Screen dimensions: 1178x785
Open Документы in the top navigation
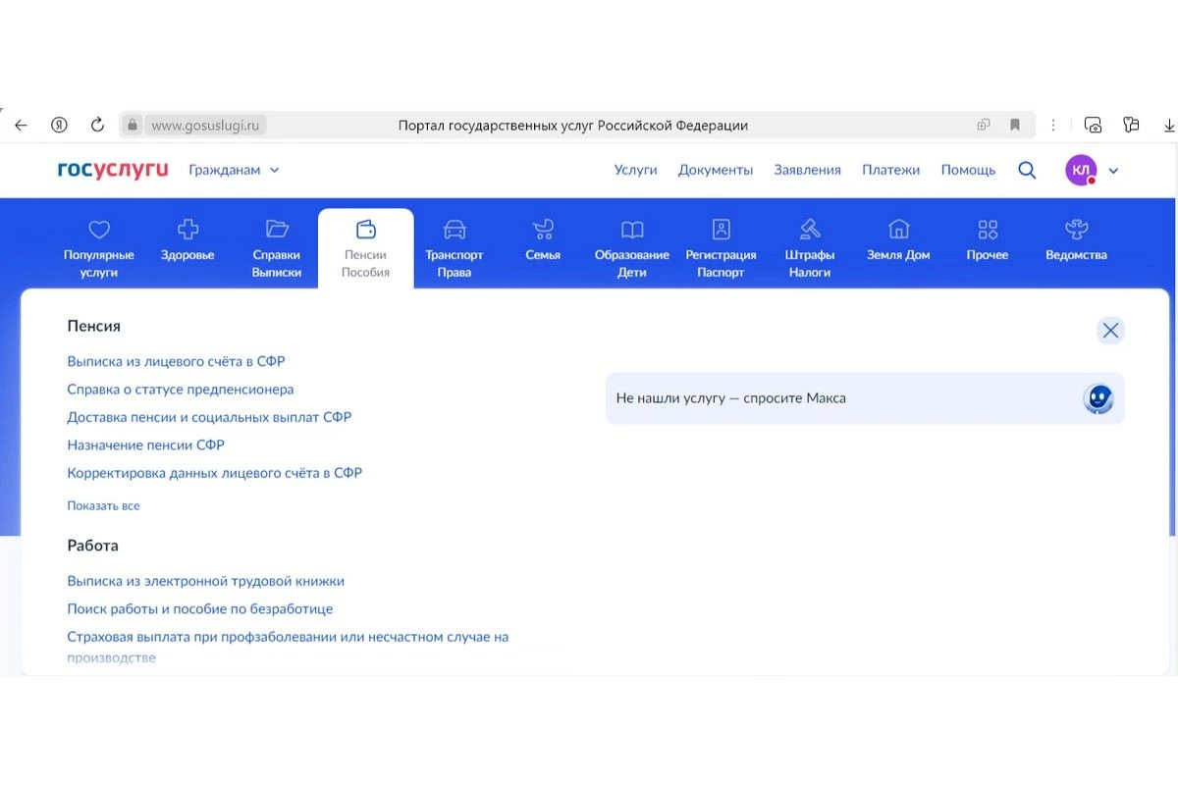716,170
